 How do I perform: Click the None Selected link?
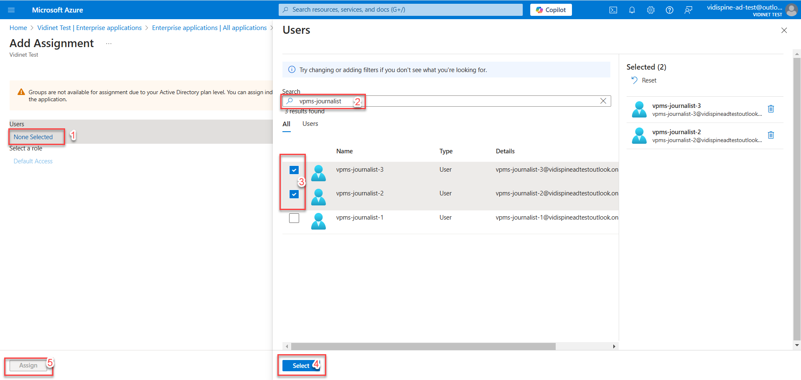(33, 137)
